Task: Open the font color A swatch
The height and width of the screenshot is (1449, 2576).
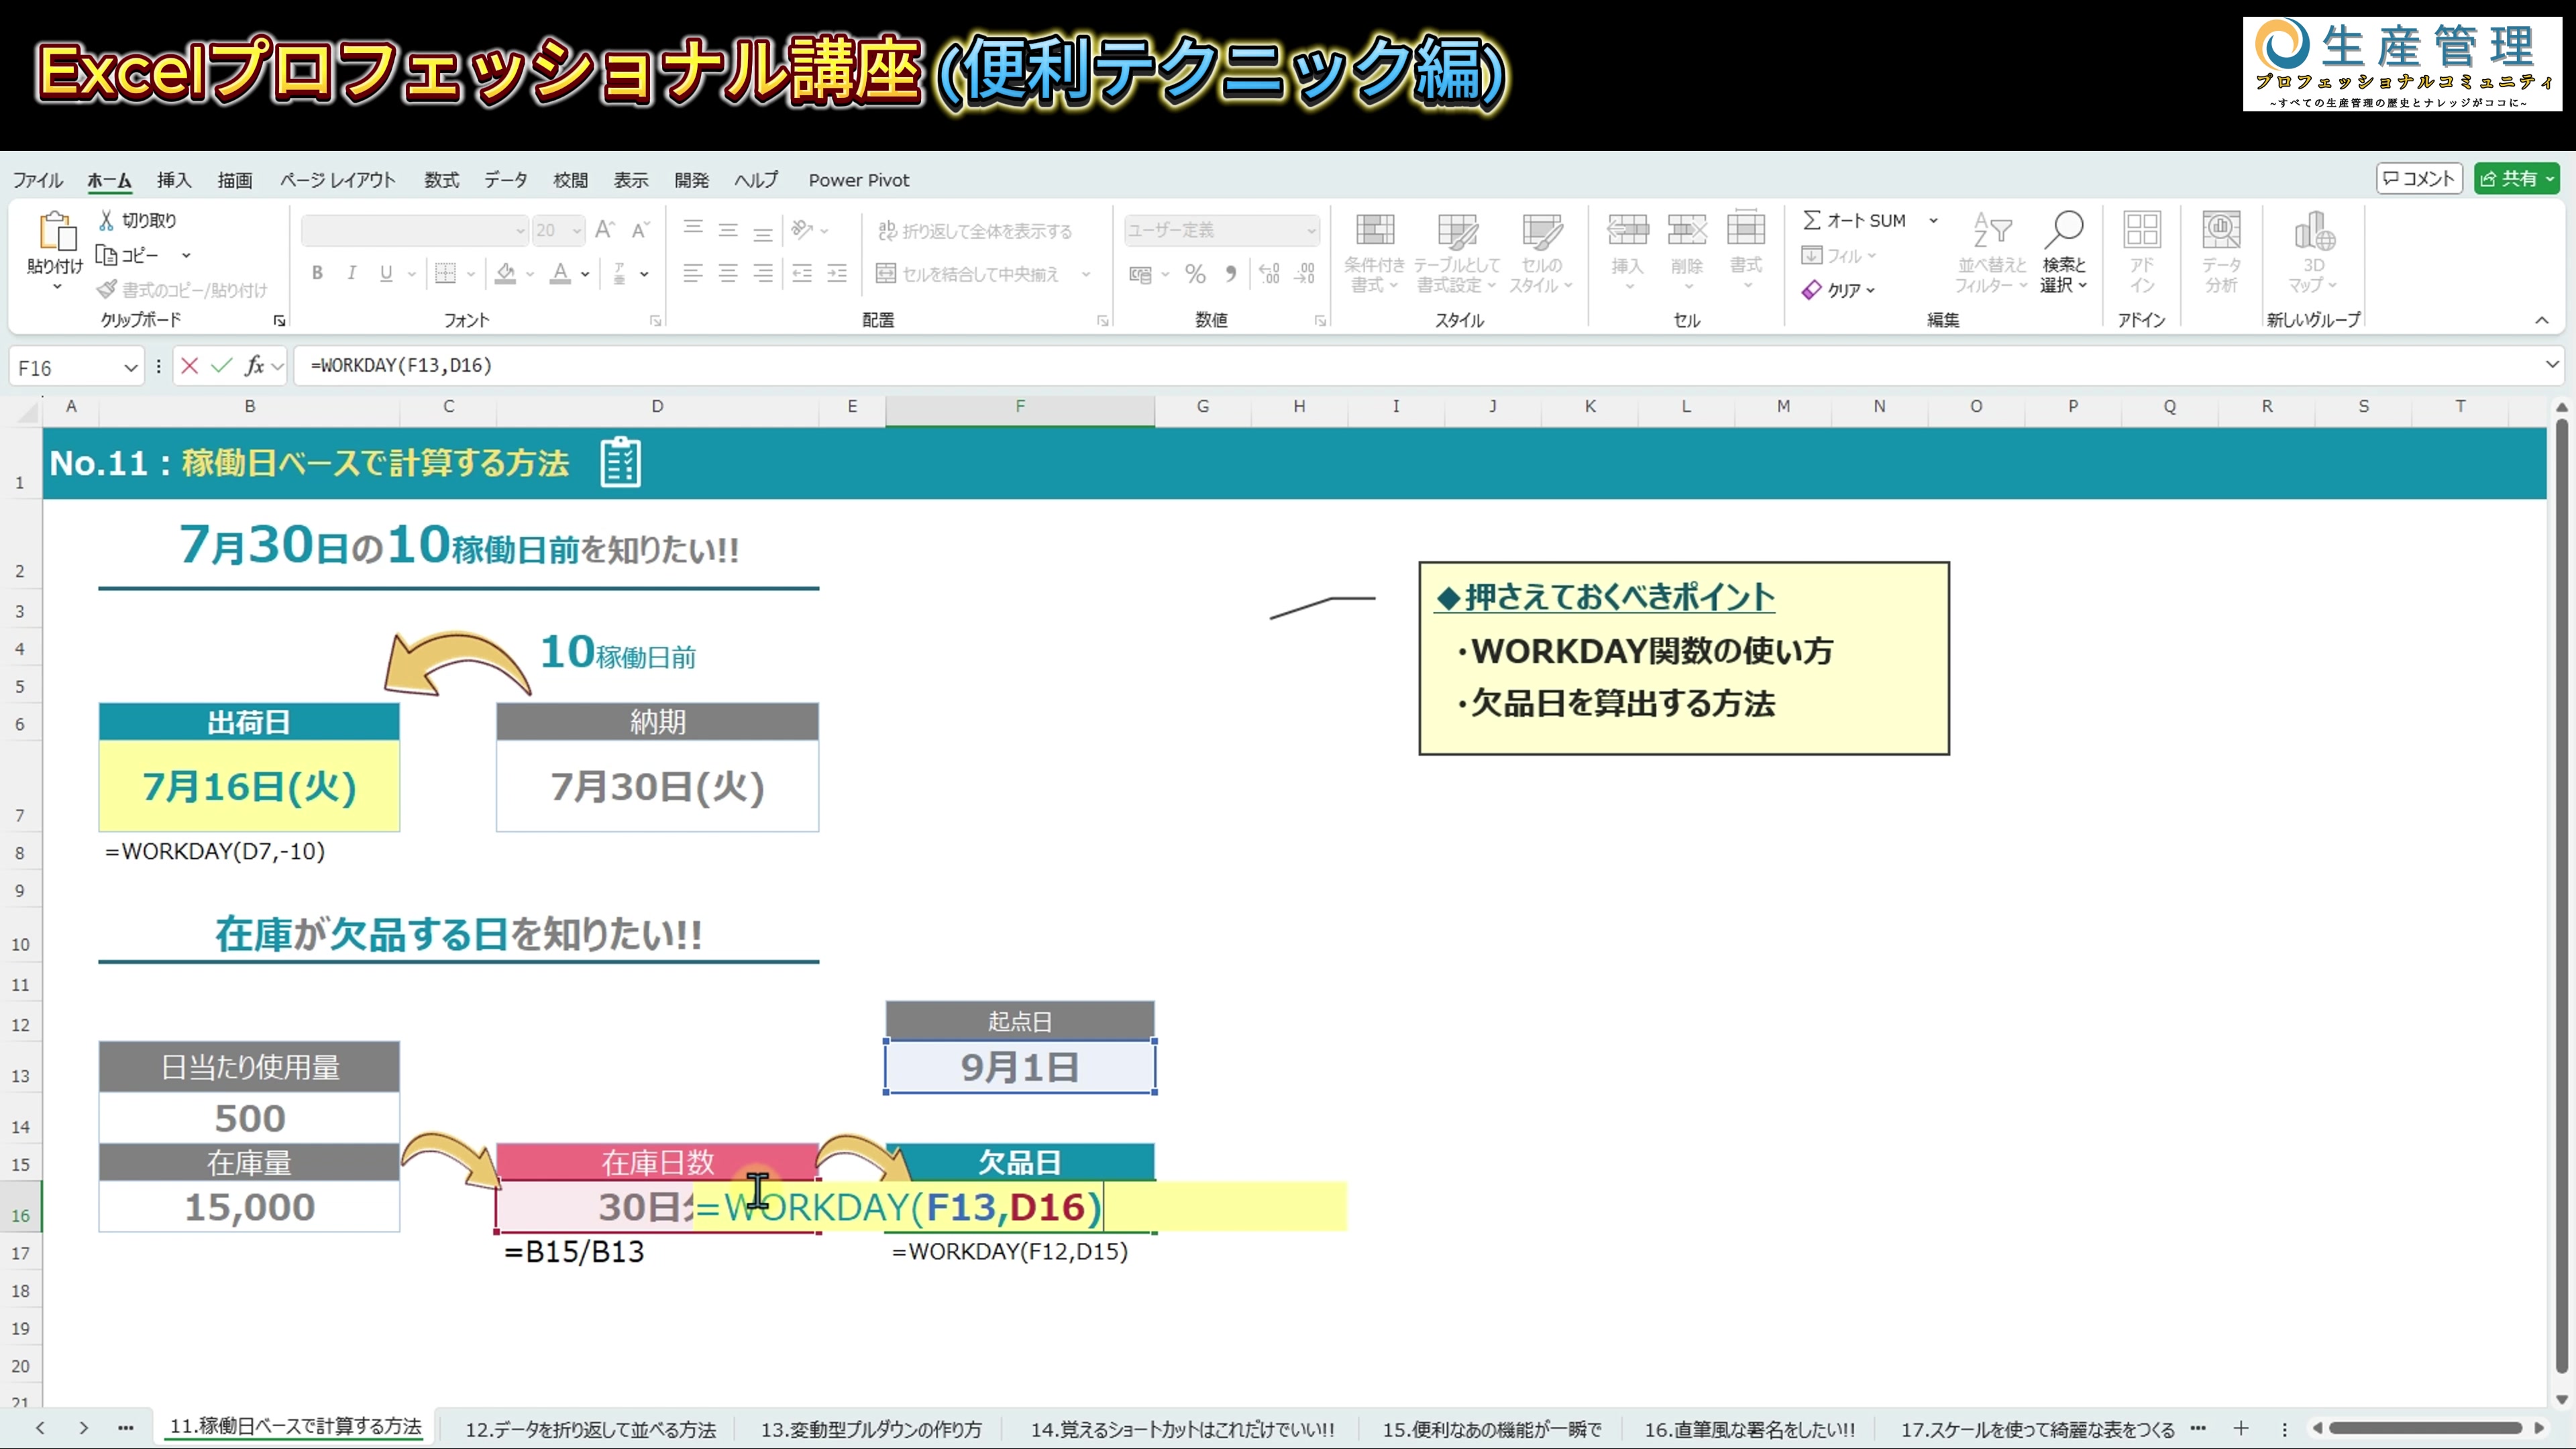Action: 561,273
